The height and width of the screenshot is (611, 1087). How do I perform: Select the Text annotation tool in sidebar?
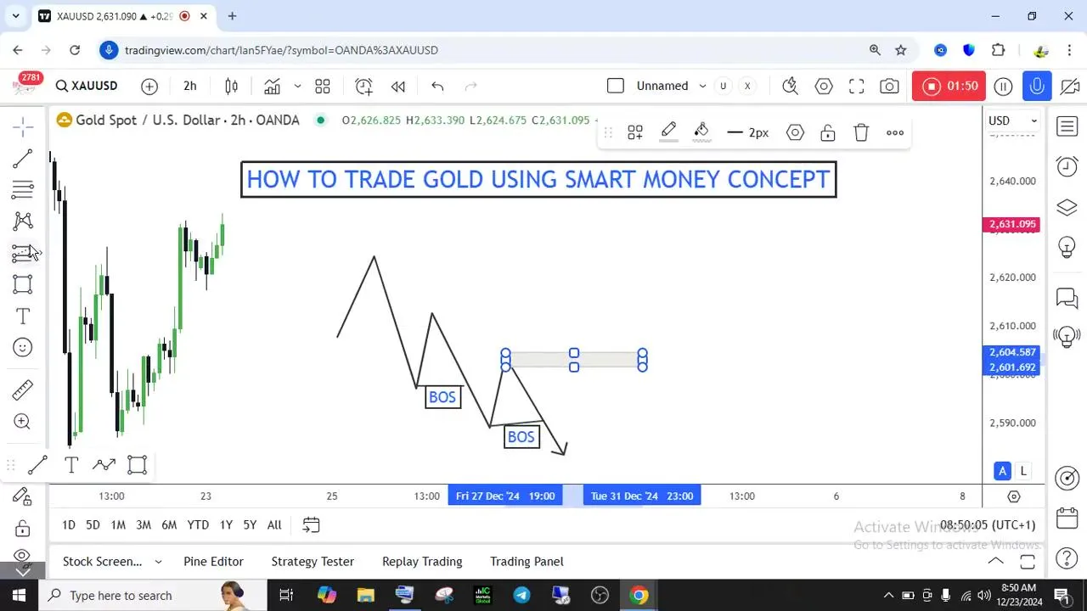tap(23, 317)
